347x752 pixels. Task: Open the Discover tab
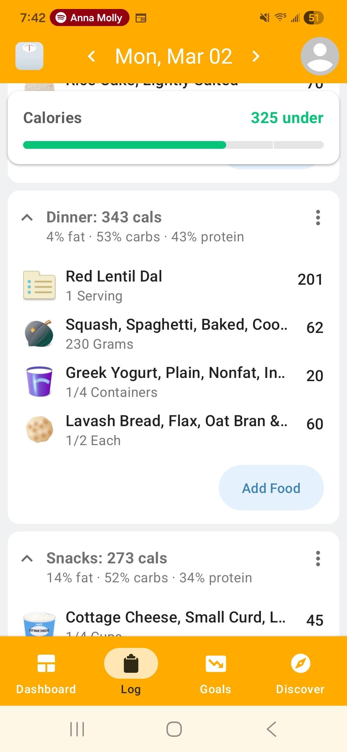300,671
